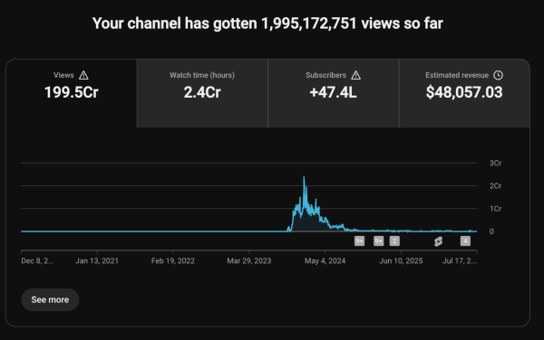
Task: Open the 9+ marker adjacent to the 2 marker
Action: [x=378, y=241]
